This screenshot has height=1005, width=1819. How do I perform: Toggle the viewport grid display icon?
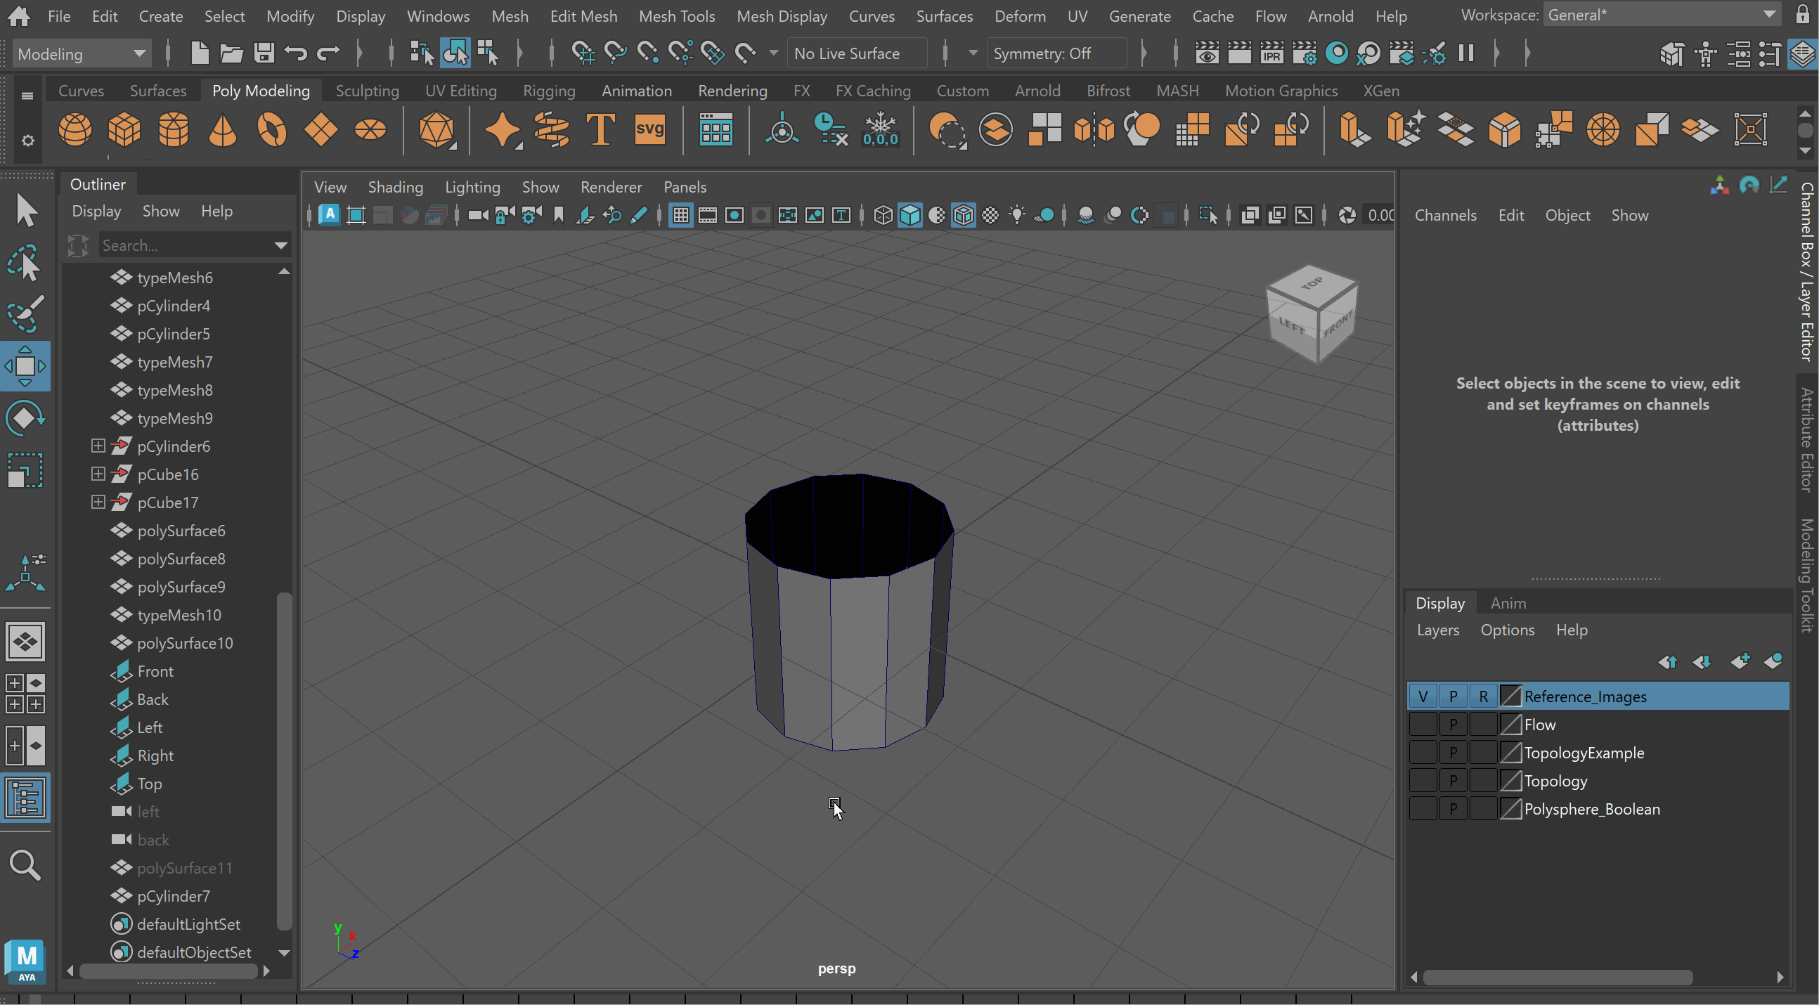[x=680, y=216]
